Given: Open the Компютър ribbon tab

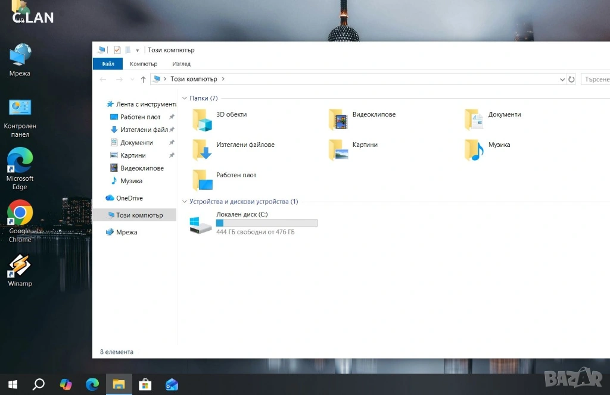Looking at the screenshot, I should click(x=144, y=64).
